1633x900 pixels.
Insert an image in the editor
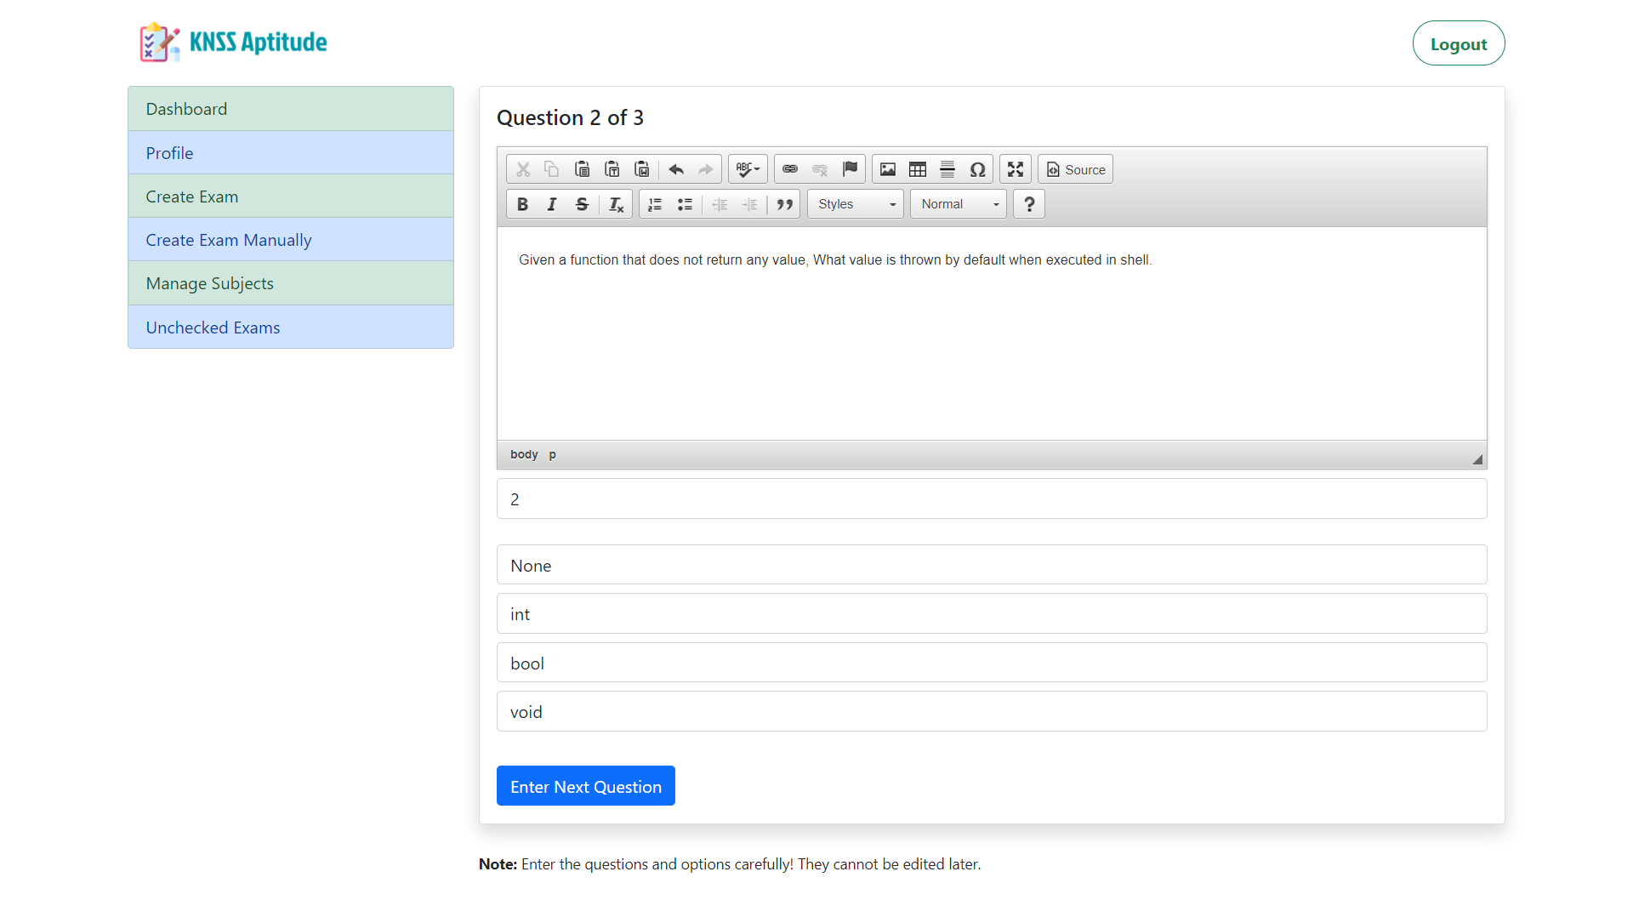click(x=887, y=169)
